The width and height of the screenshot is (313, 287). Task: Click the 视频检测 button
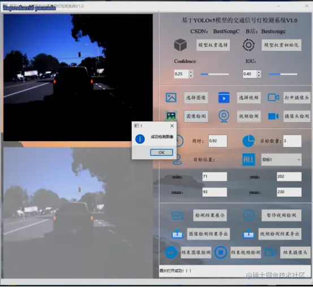point(248,116)
